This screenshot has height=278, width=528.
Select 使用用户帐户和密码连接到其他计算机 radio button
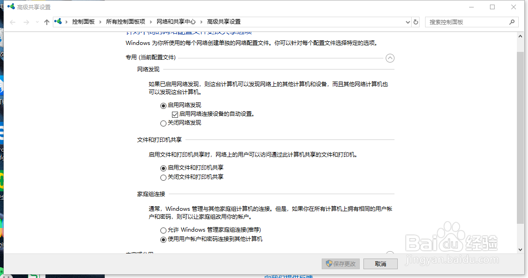click(163, 240)
